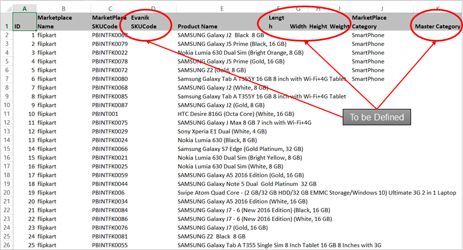463x250 pixels.
Task: Click SKU cell PBINTFK0080
Action: 110,79
